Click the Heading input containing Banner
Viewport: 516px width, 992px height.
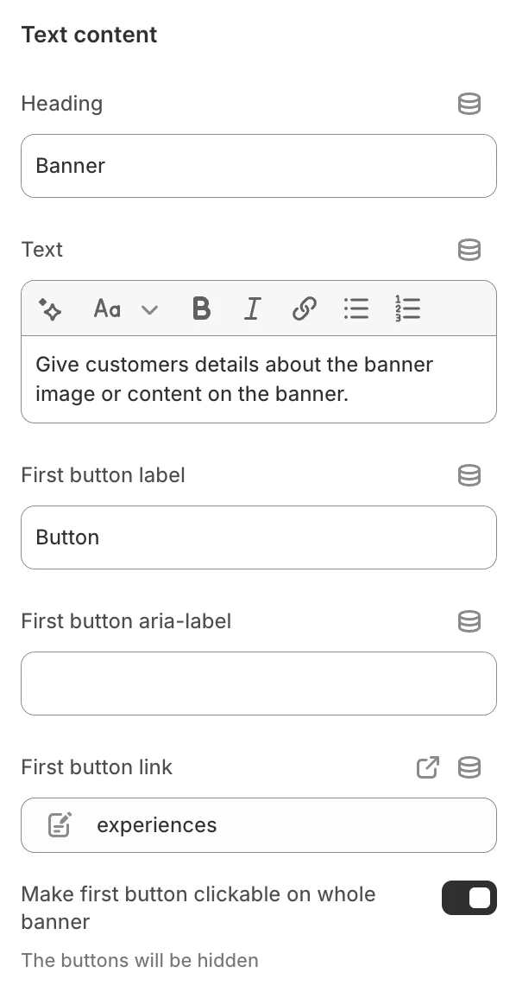click(x=259, y=166)
